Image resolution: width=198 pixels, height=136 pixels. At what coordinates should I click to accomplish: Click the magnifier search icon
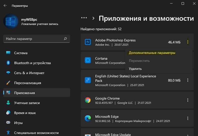[65, 38]
